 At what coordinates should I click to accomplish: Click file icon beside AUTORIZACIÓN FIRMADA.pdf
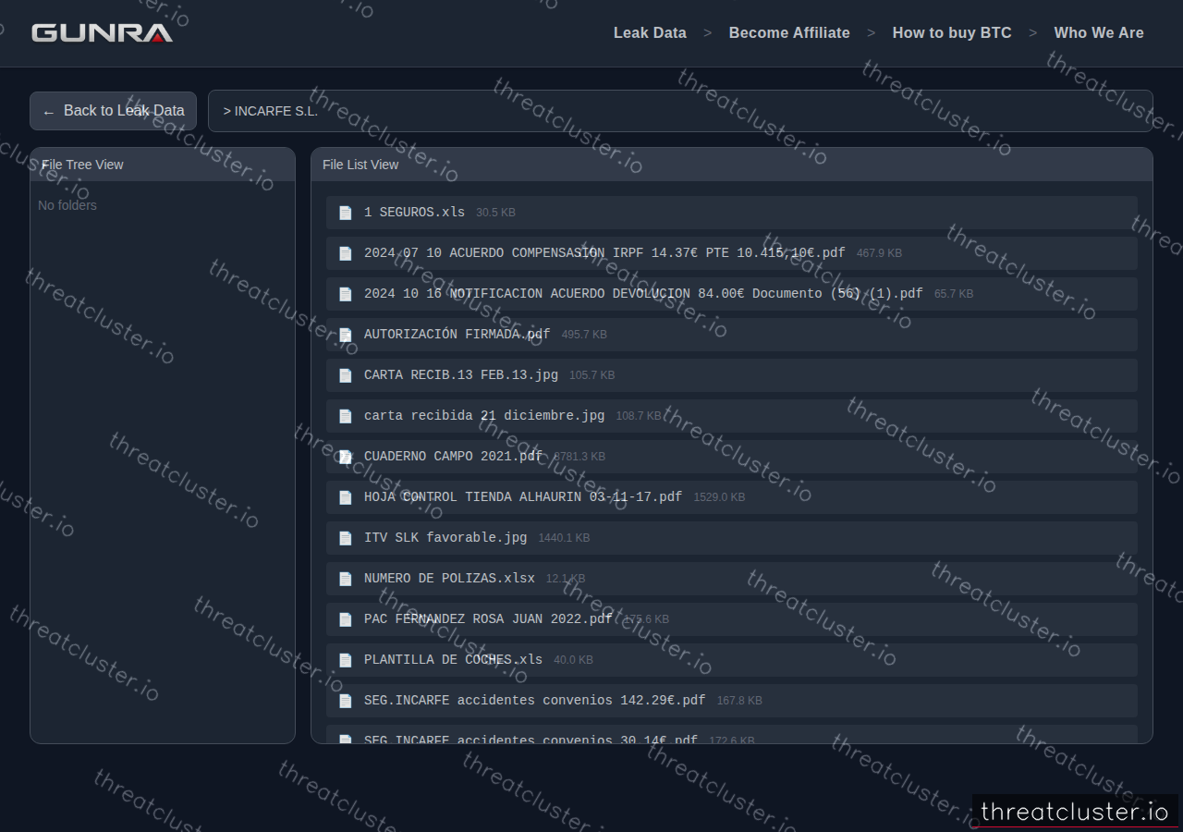pyautogui.click(x=346, y=335)
